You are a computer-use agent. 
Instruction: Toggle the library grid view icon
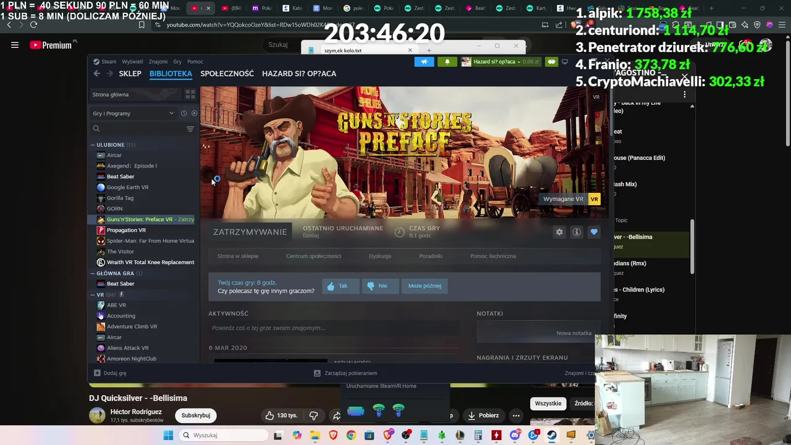tap(190, 95)
